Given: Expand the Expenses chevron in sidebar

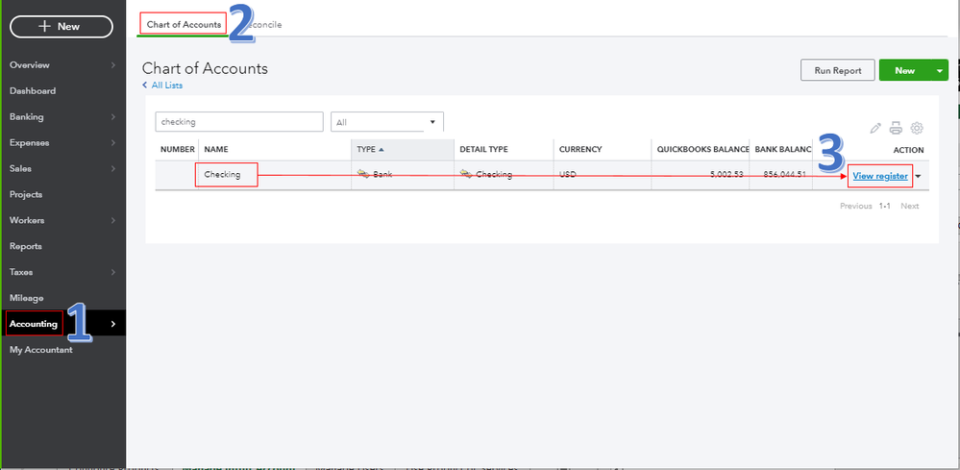Looking at the screenshot, I should point(113,142).
